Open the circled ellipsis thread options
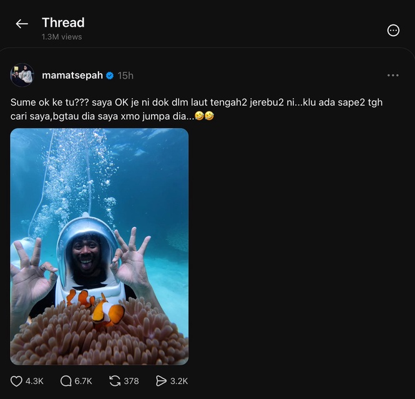415x399 pixels. 393,31
